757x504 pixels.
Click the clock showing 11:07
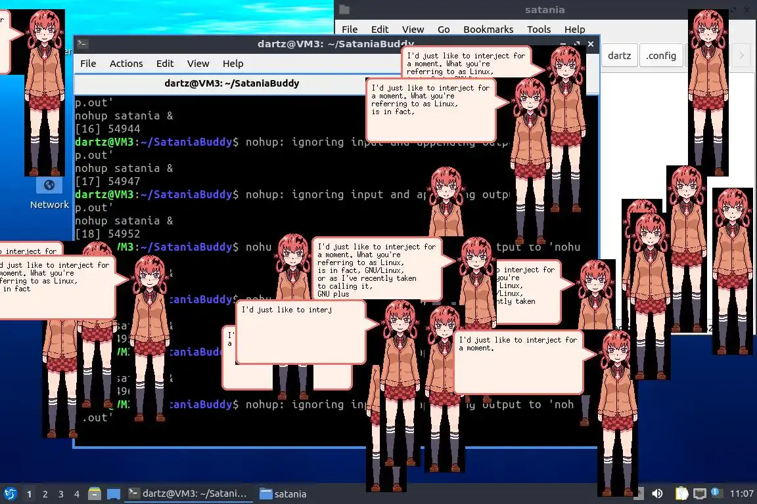[x=741, y=493]
